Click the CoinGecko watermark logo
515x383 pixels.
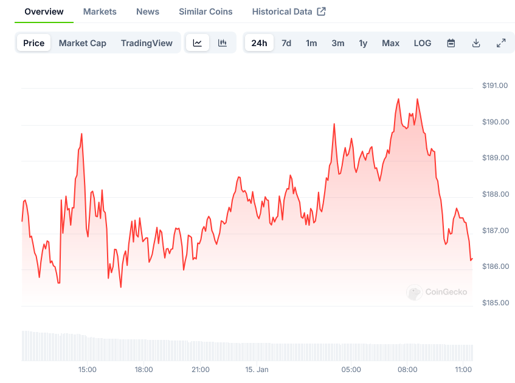click(x=415, y=292)
